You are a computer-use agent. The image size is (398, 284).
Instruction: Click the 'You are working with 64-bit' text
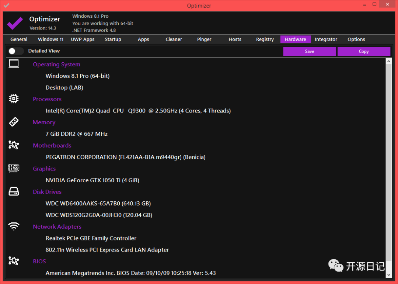(x=102, y=23)
